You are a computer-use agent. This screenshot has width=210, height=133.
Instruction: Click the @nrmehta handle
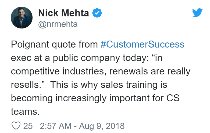click(x=58, y=24)
